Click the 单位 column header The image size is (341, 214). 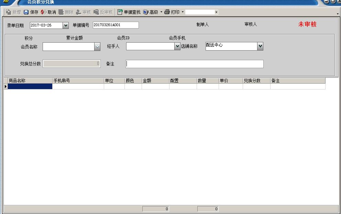114,81
